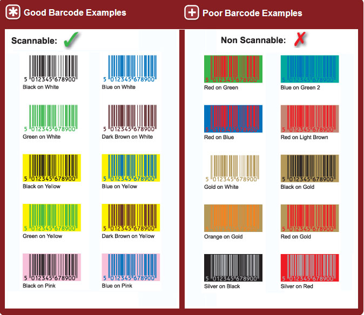This screenshot has height=315, width=364.
Task: Click the plus icon beside Poor Barcode Examples
Action: tap(192, 12)
